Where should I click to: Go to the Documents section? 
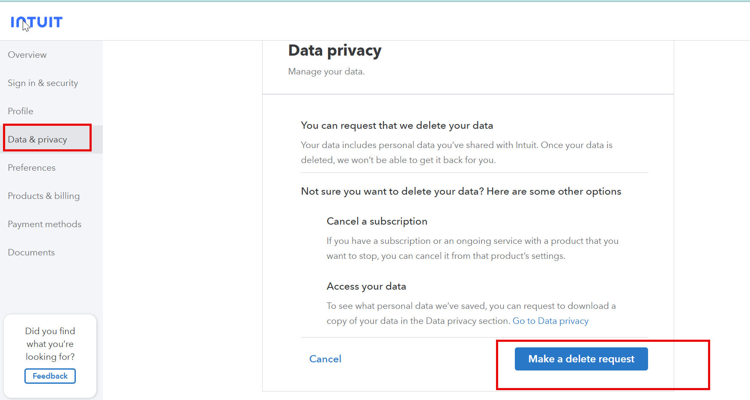[31, 252]
